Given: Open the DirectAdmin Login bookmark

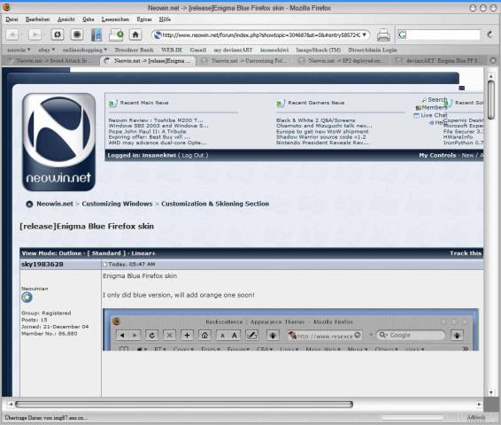Looking at the screenshot, I should 373,50.
